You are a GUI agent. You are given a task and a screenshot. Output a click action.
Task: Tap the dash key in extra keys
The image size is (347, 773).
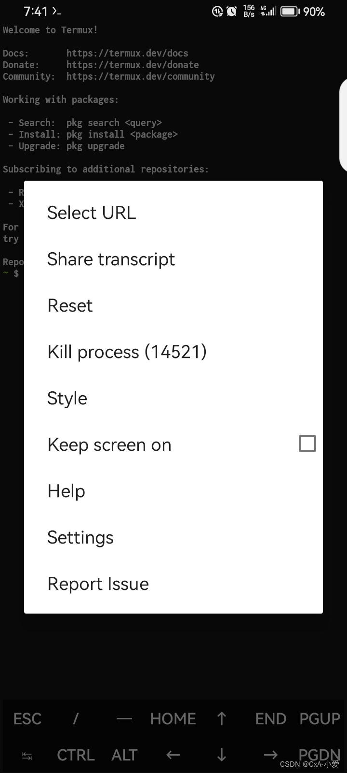[x=124, y=719]
